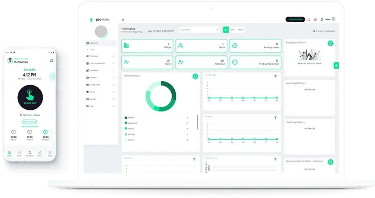Refresh Recent activities clock in/out panel
Screen dimensions: 375x198
pyautogui.click(x=331, y=162)
